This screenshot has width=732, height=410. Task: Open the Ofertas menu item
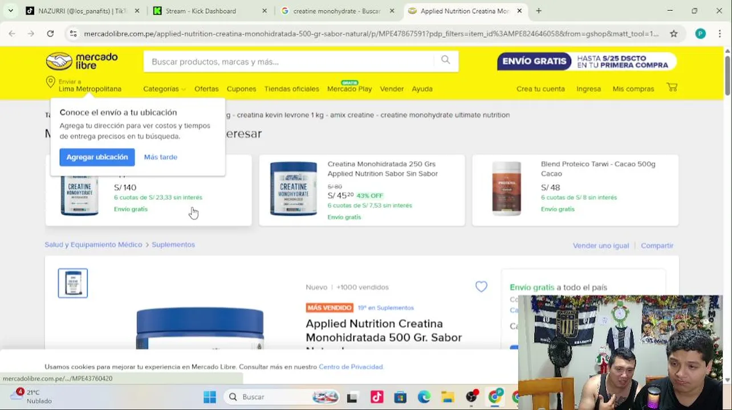click(206, 89)
